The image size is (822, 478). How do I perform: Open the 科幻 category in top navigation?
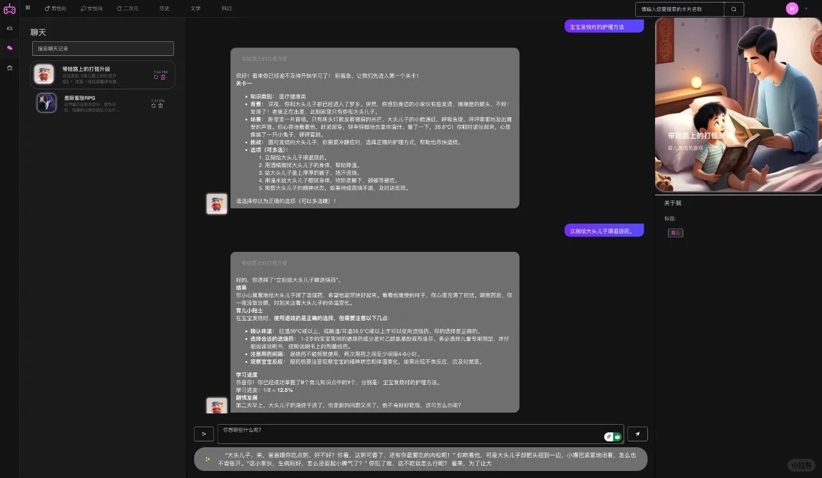coord(227,8)
